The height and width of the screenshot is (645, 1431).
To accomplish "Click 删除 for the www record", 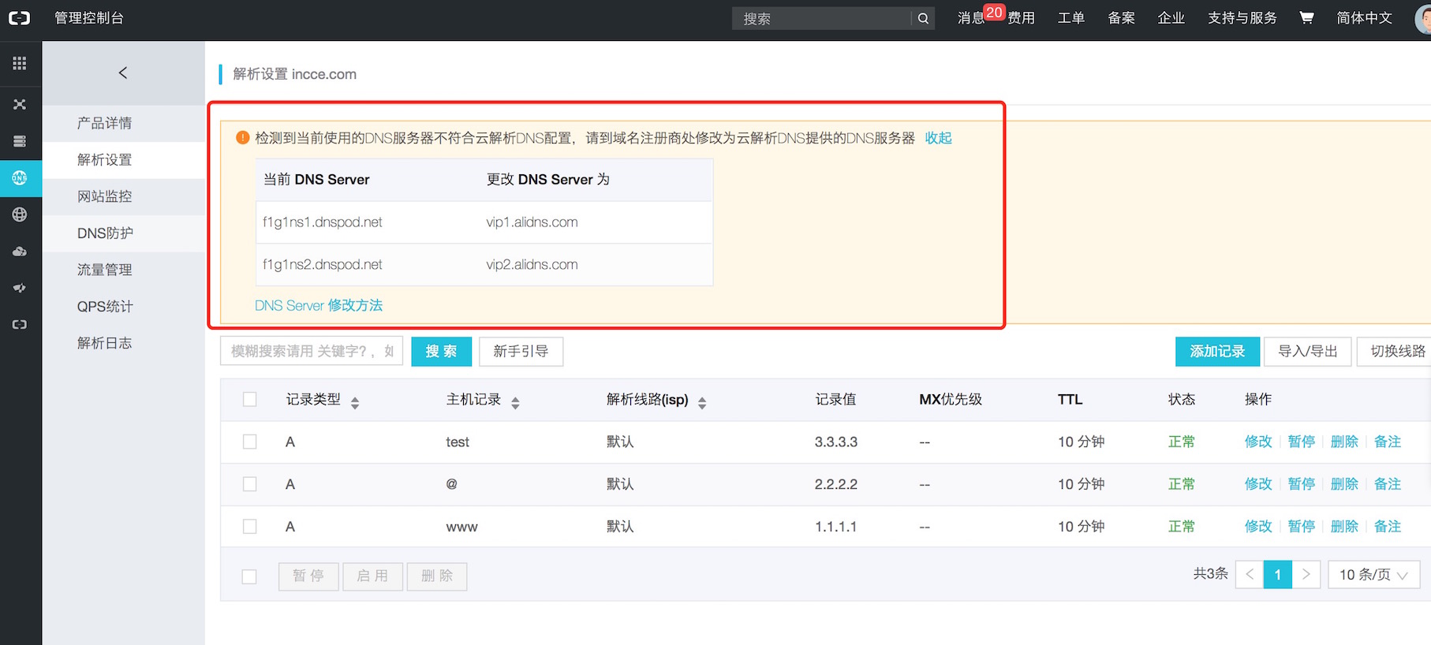I will (1344, 526).
